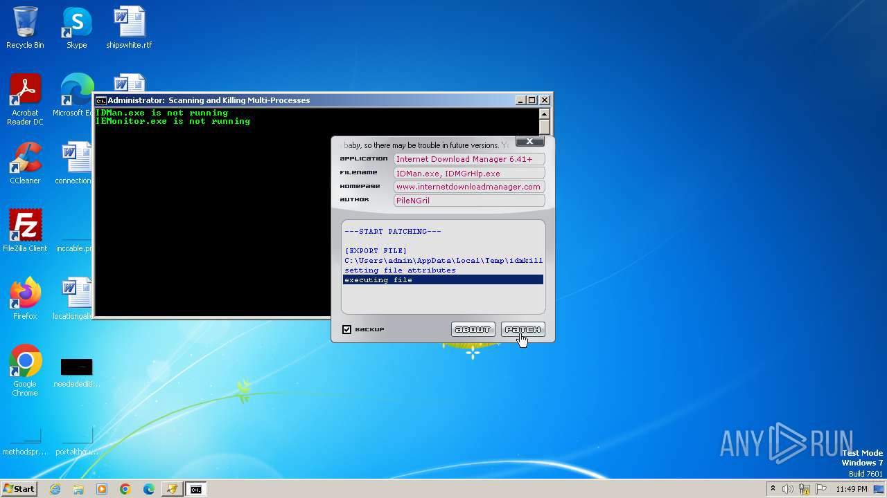Open the methodspr desktop file

(25, 441)
